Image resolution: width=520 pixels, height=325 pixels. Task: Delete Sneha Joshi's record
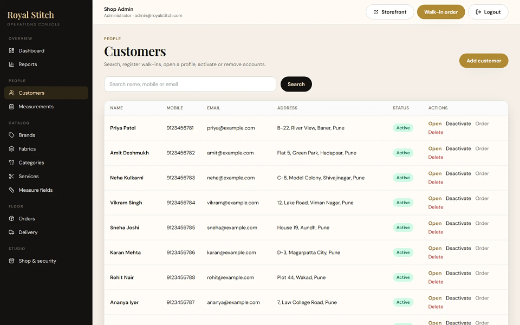tap(435, 232)
